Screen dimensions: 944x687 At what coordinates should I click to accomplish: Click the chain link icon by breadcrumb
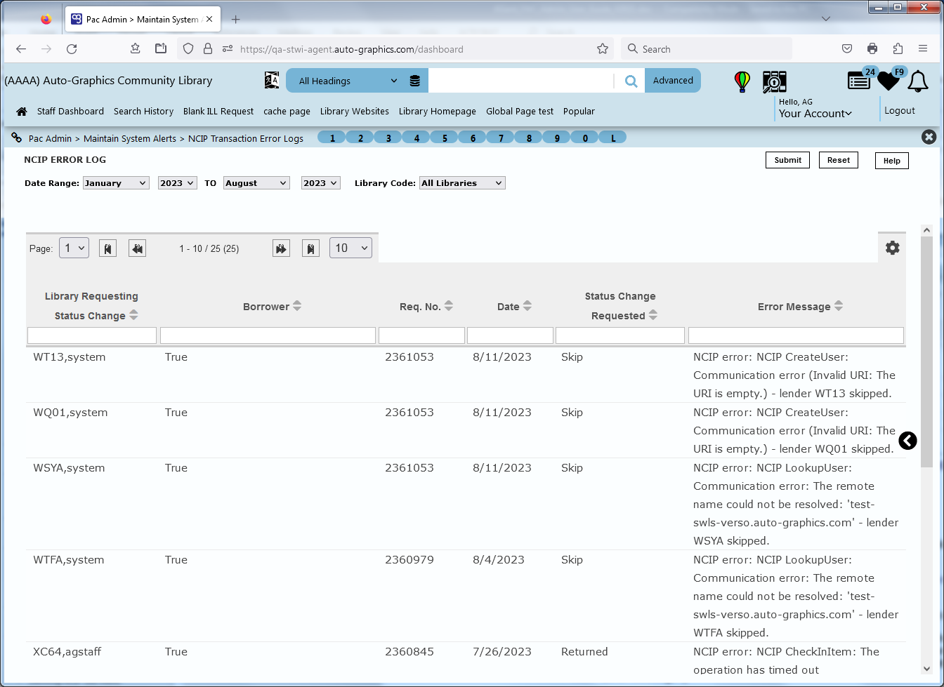pyautogui.click(x=17, y=138)
